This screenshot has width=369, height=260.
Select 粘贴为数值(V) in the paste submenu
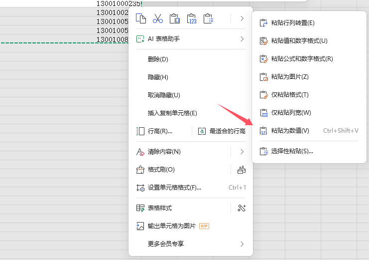(x=290, y=131)
